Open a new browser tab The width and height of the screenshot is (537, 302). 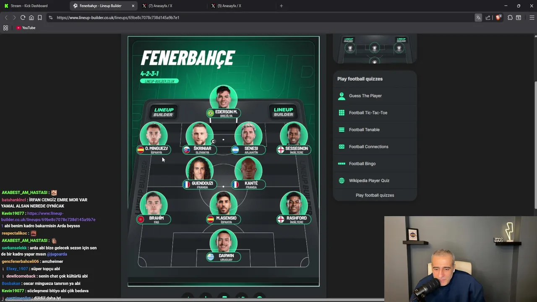tap(281, 6)
